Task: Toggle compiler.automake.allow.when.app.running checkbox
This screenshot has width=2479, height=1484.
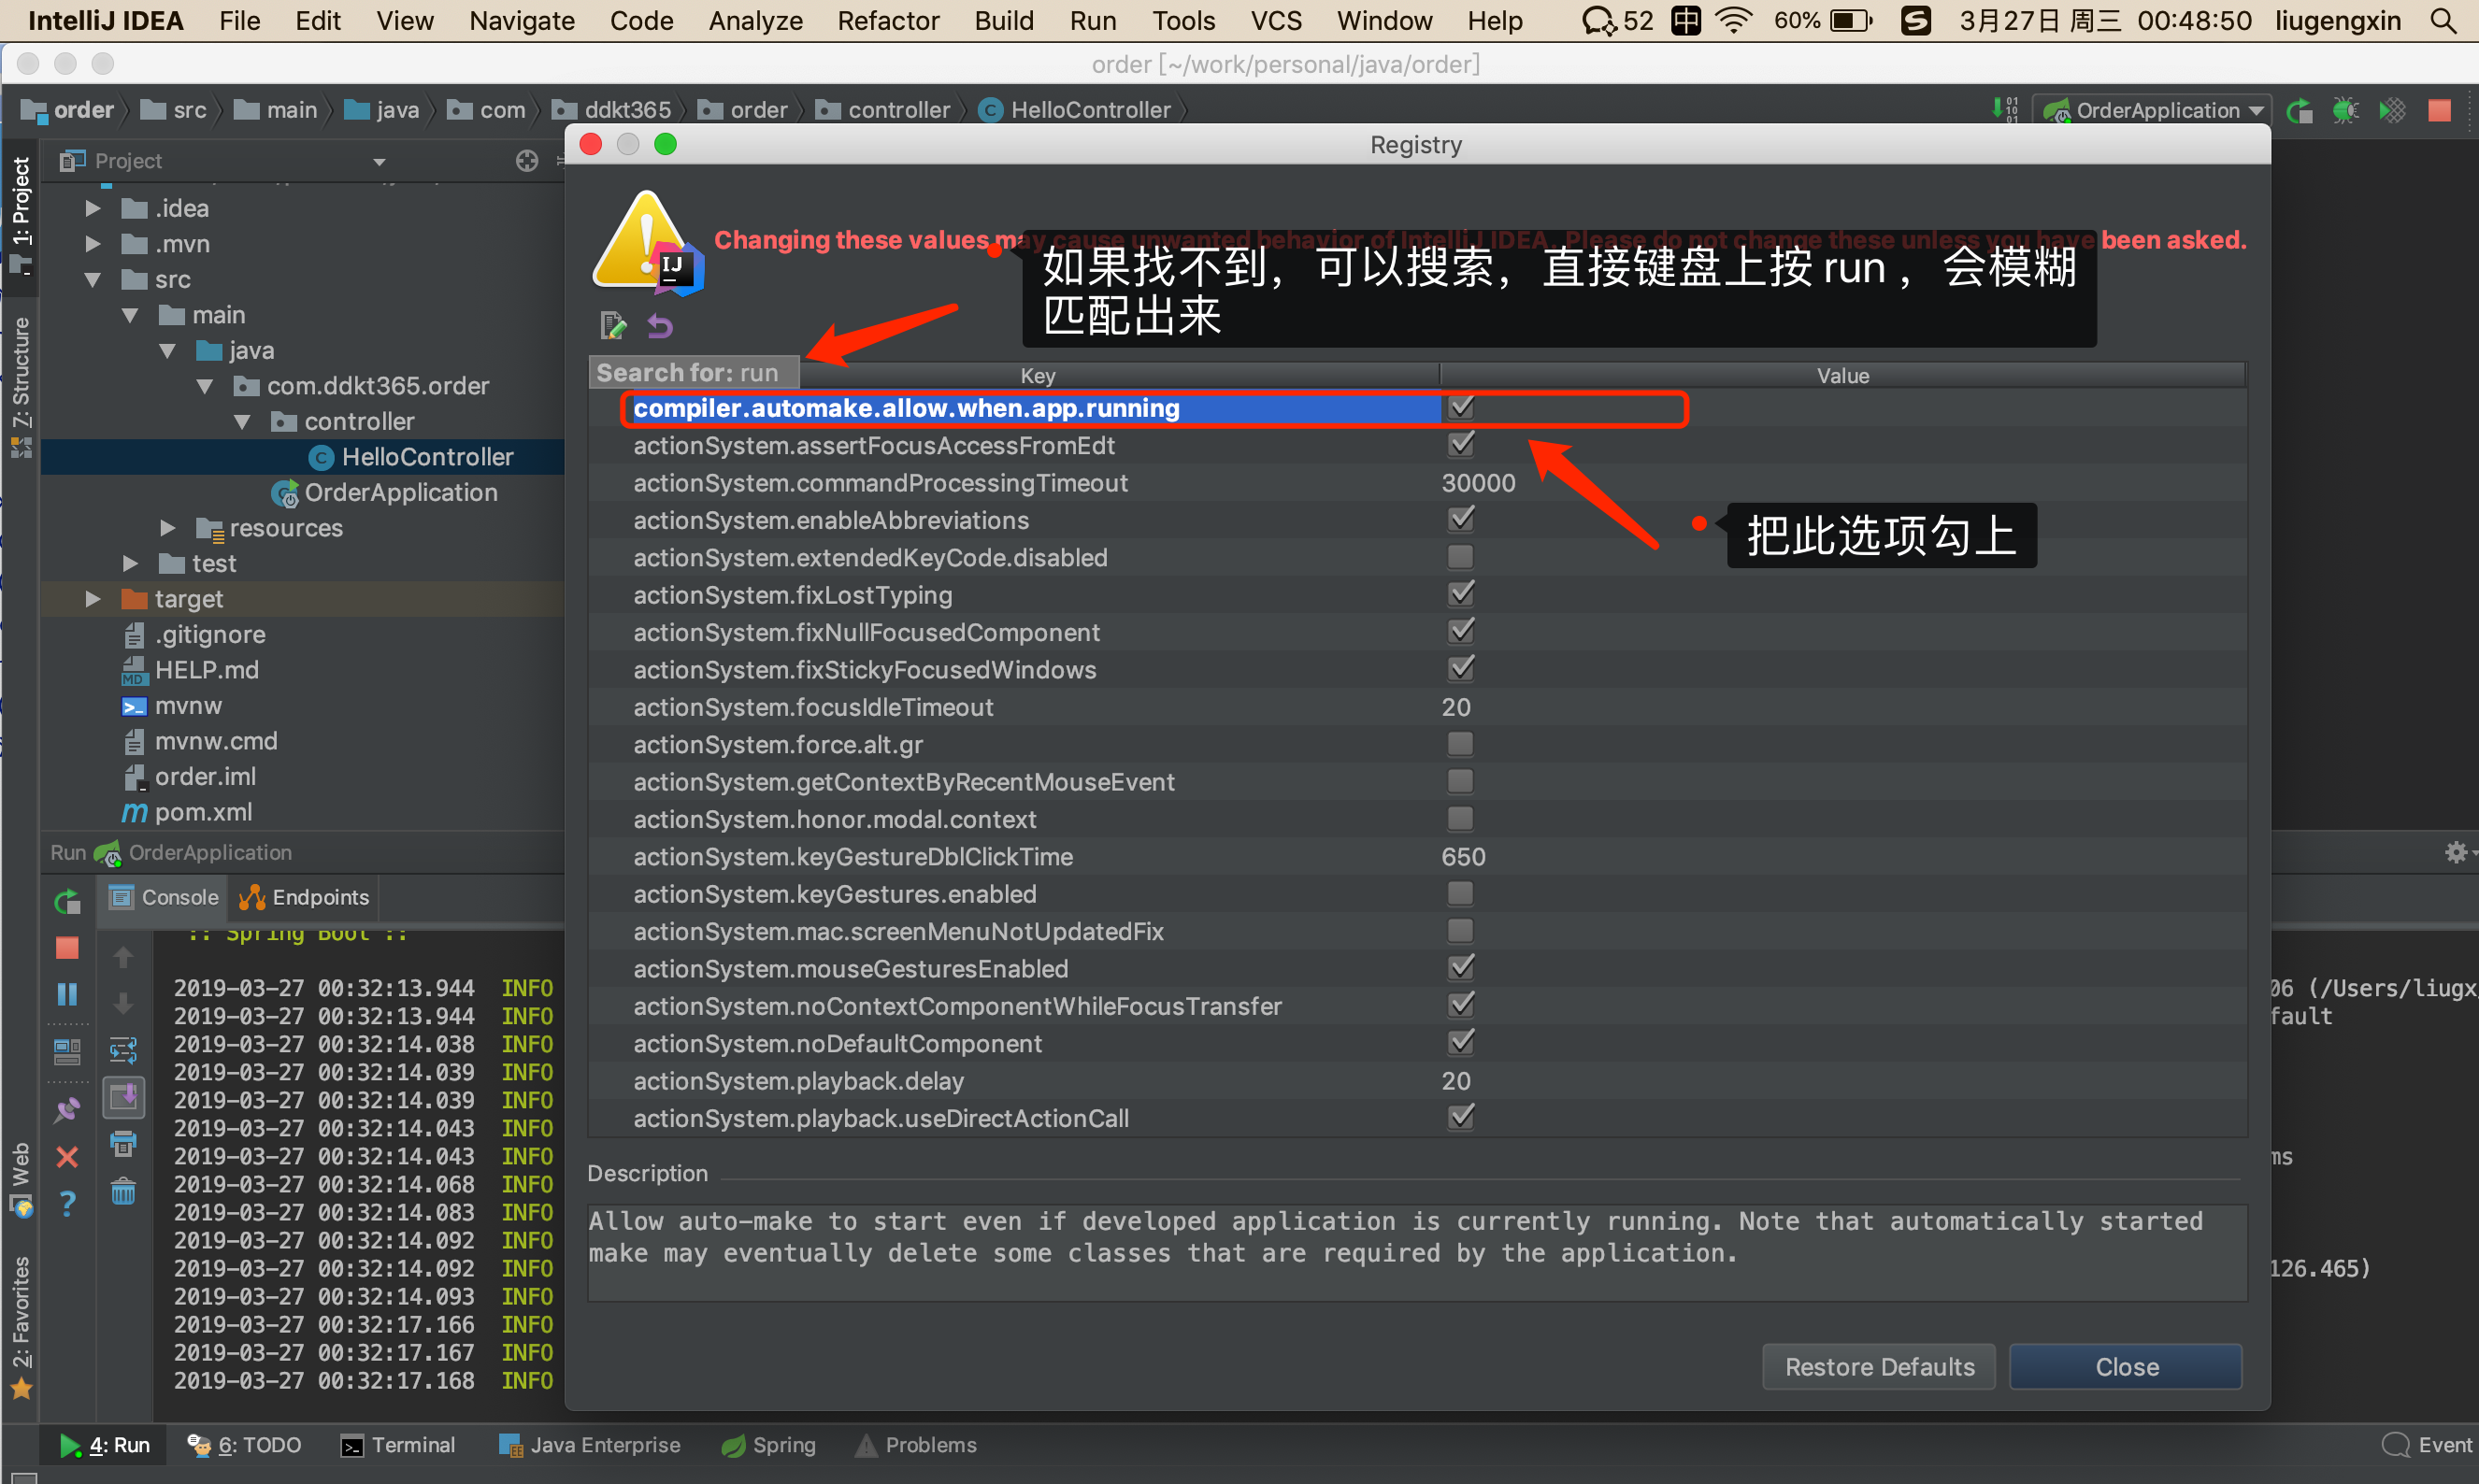Action: 1460,407
